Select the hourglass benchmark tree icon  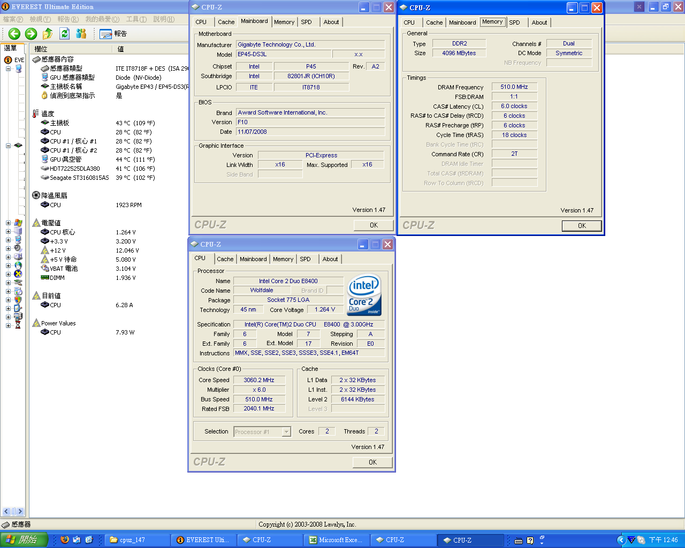click(18, 325)
